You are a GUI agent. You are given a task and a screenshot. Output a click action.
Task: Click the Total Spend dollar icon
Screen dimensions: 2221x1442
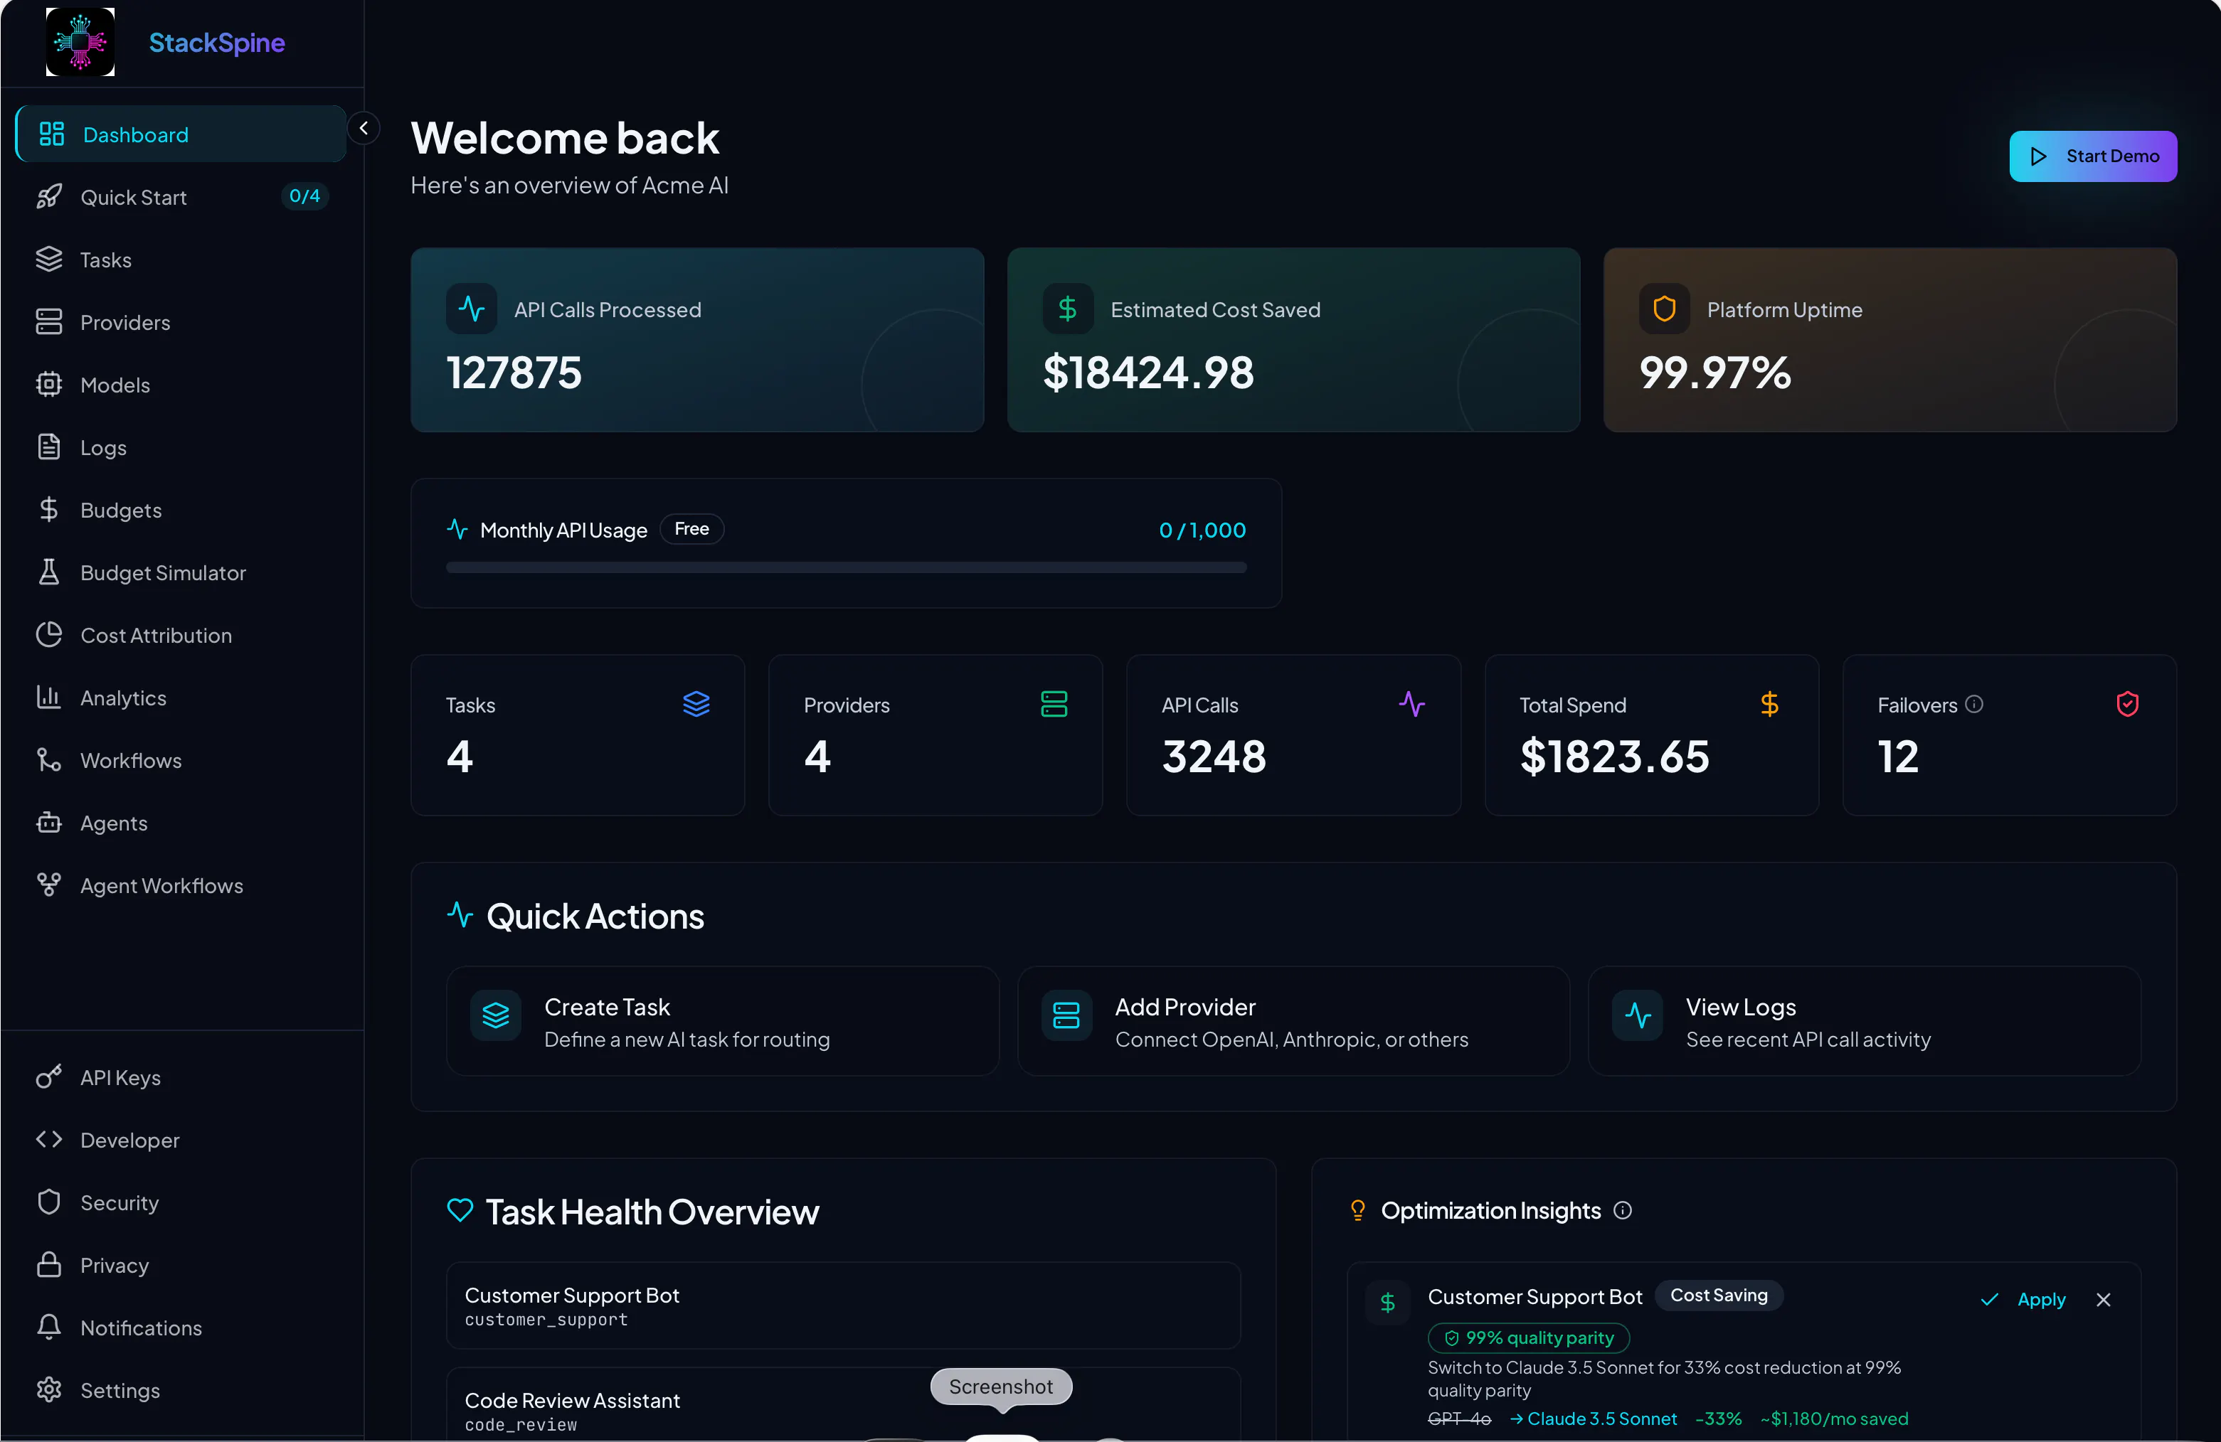tap(1769, 703)
